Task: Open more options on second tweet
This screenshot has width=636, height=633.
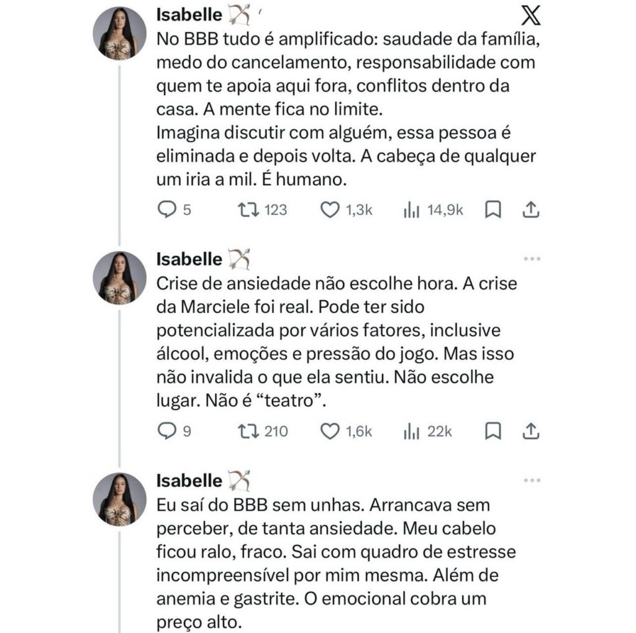Action: 532,259
